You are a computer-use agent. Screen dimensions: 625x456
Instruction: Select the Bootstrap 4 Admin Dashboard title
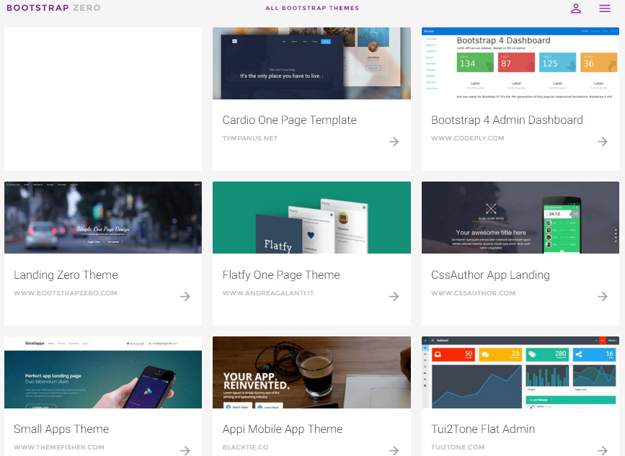click(507, 120)
